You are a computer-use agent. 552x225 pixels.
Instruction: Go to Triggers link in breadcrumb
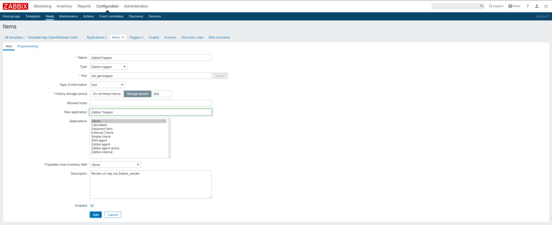136,37
